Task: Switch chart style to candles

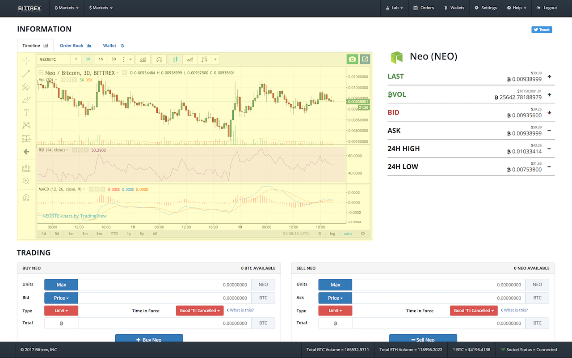Action: click(176, 59)
